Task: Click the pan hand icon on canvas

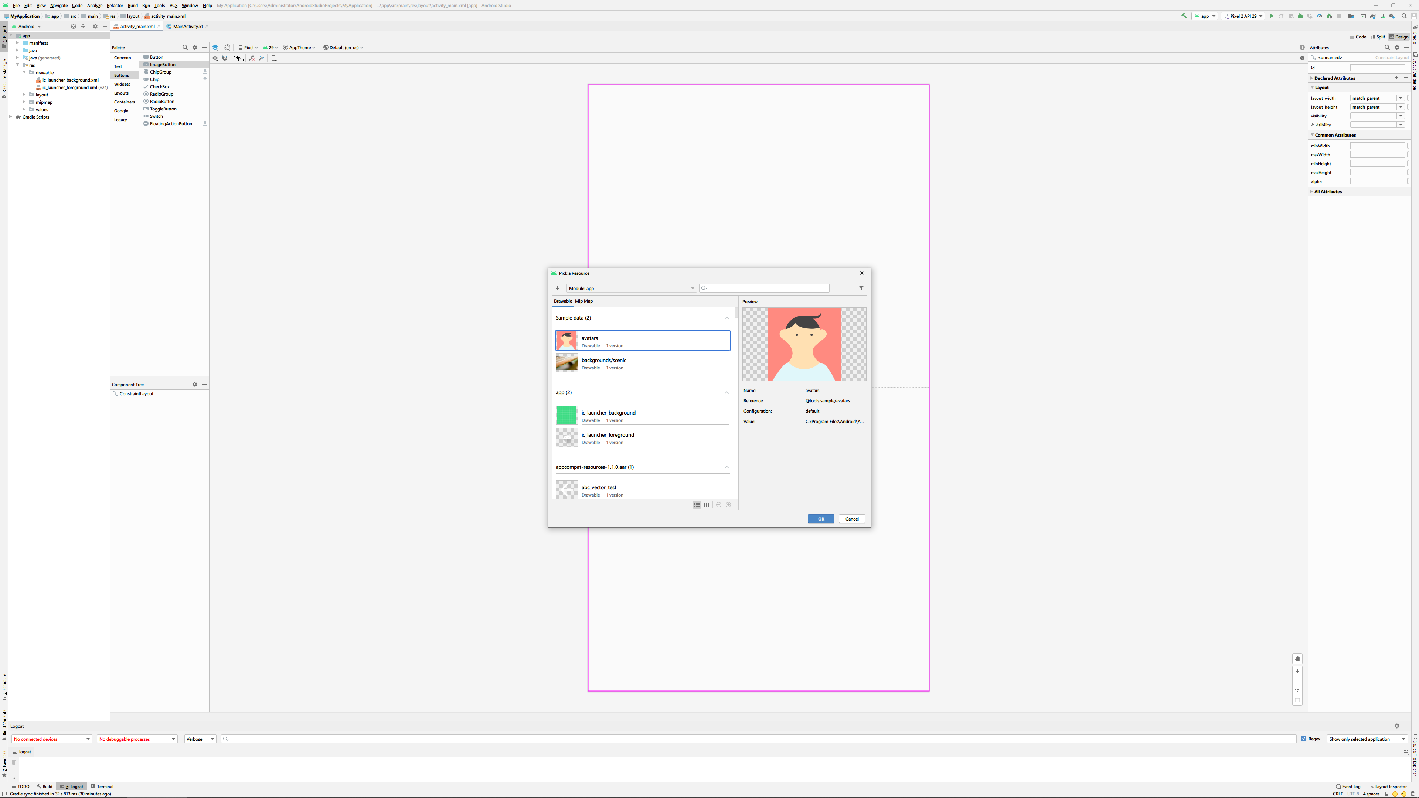Action: [x=1297, y=659]
